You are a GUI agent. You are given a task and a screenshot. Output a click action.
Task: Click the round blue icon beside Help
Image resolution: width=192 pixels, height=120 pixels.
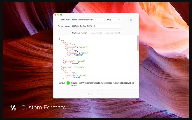[x=131, y=20]
